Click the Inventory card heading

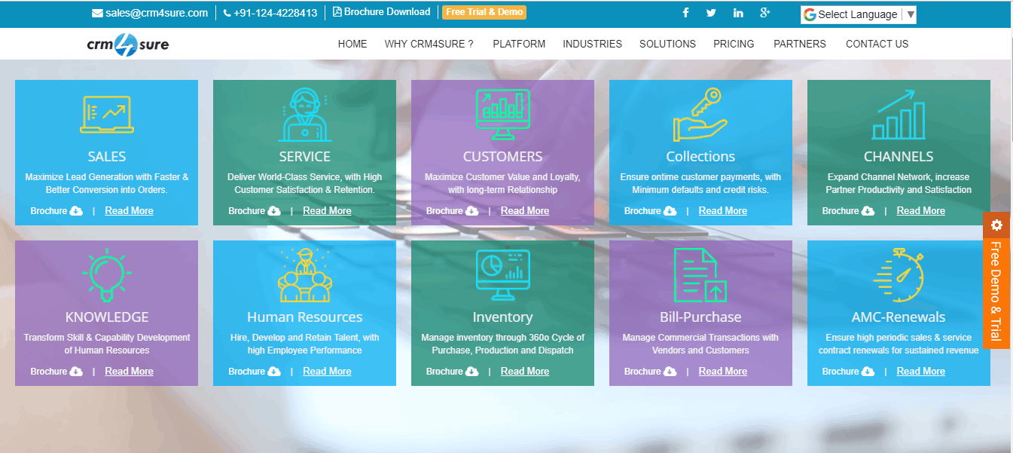502,317
